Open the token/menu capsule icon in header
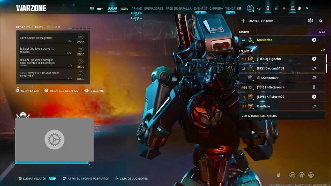The width and height of the screenshot is (331, 186). pyautogui.click(x=268, y=8)
